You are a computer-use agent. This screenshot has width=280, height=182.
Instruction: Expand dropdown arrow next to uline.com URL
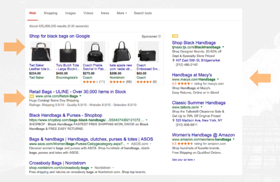[x=80, y=96]
